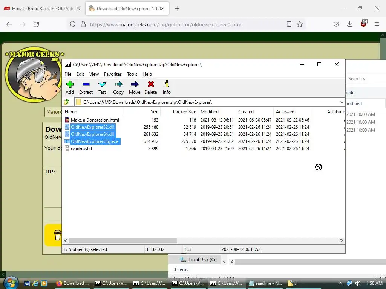386x289 pixels.
Task: Sort by the Name column header
Action: [92, 111]
